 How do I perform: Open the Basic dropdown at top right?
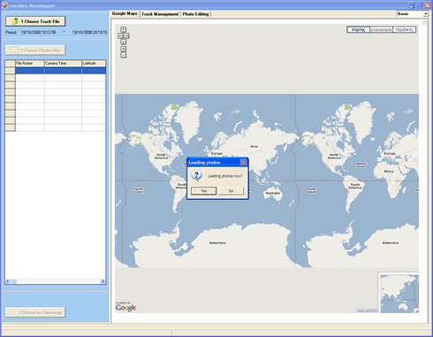[425, 14]
